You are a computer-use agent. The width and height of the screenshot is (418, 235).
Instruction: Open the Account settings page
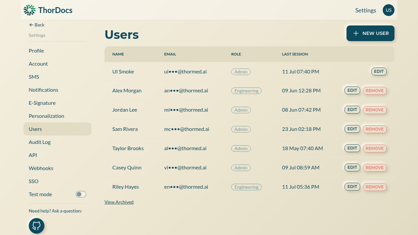click(x=57, y=64)
